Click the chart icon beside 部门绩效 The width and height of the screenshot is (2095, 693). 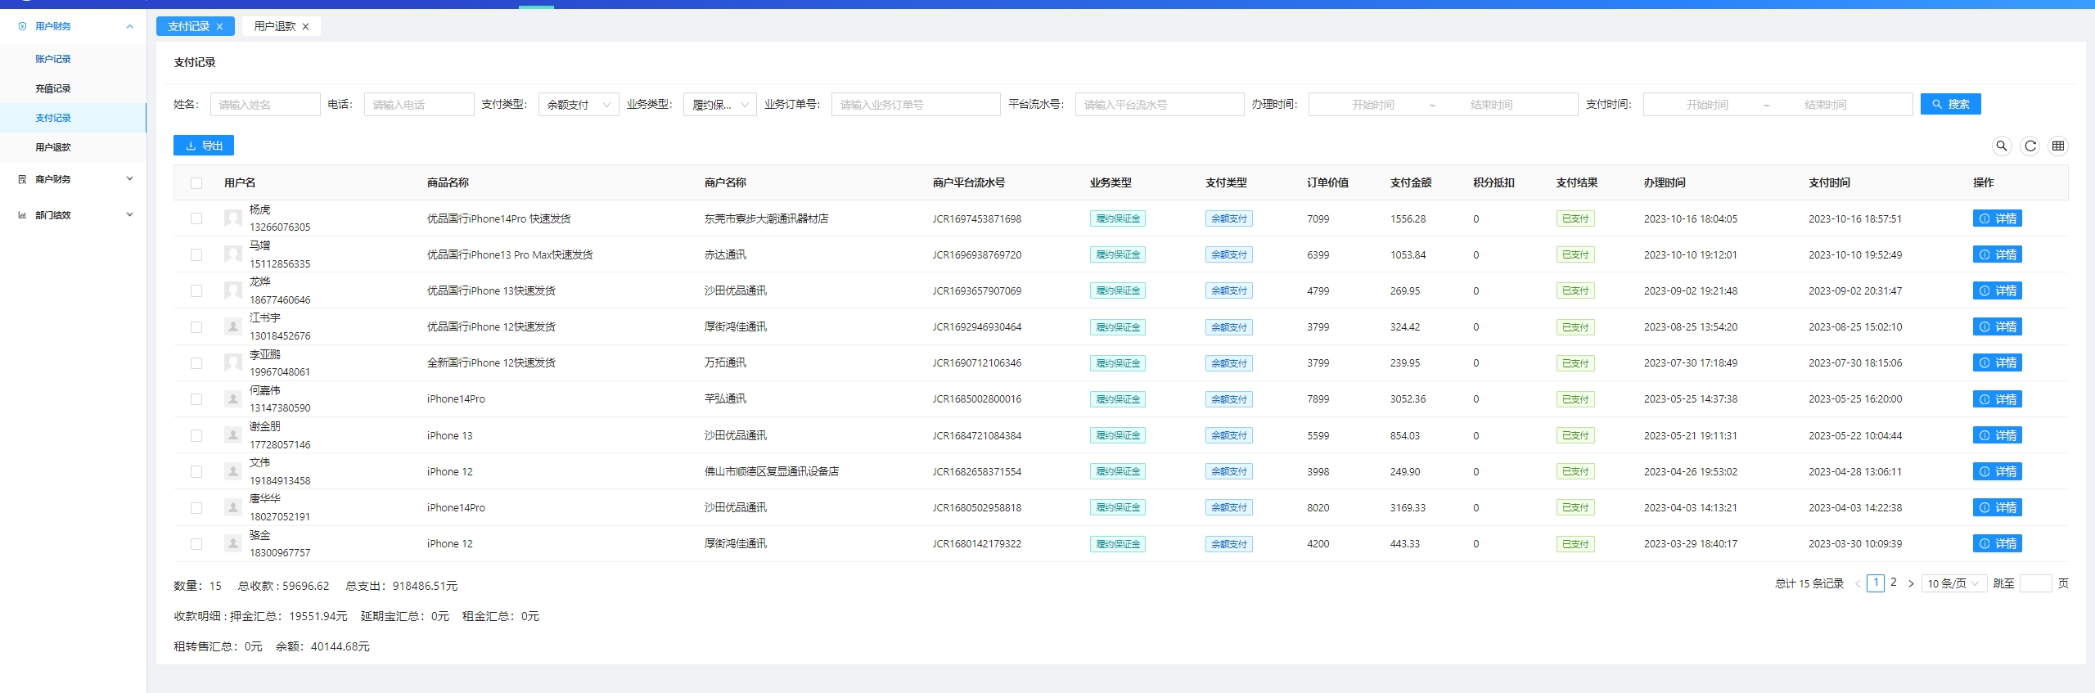click(22, 215)
